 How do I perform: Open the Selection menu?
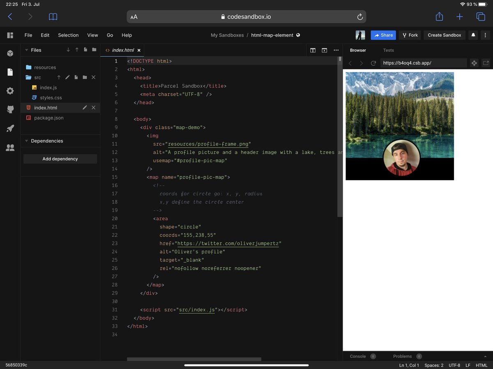pyautogui.click(x=68, y=35)
